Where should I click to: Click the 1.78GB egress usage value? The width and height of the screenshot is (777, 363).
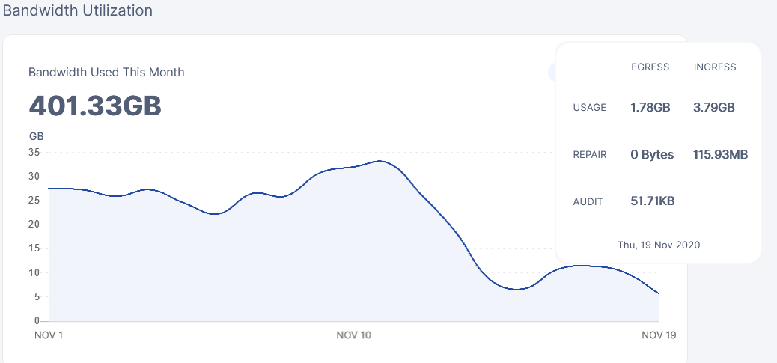pyautogui.click(x=650, y=108)
